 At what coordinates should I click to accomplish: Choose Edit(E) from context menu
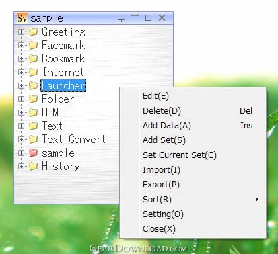(x=193, y=96)
